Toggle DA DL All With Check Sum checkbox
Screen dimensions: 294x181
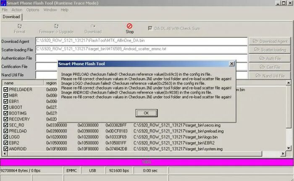pos(150,28)
